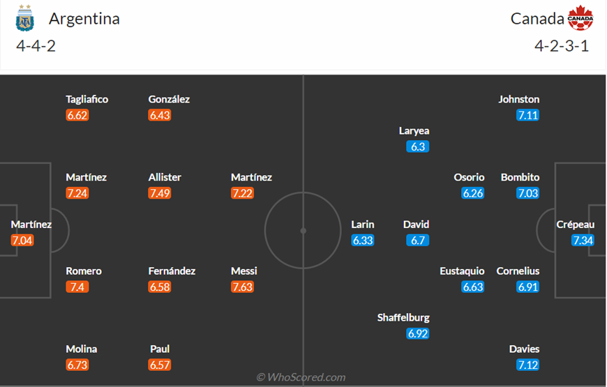Click Allister's 7.49 rating badge

coord(160,193)
